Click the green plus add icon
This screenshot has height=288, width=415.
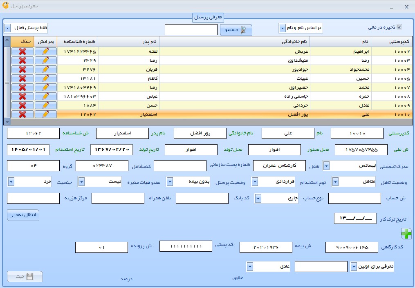pyautogui.click(x=406, y=234)
